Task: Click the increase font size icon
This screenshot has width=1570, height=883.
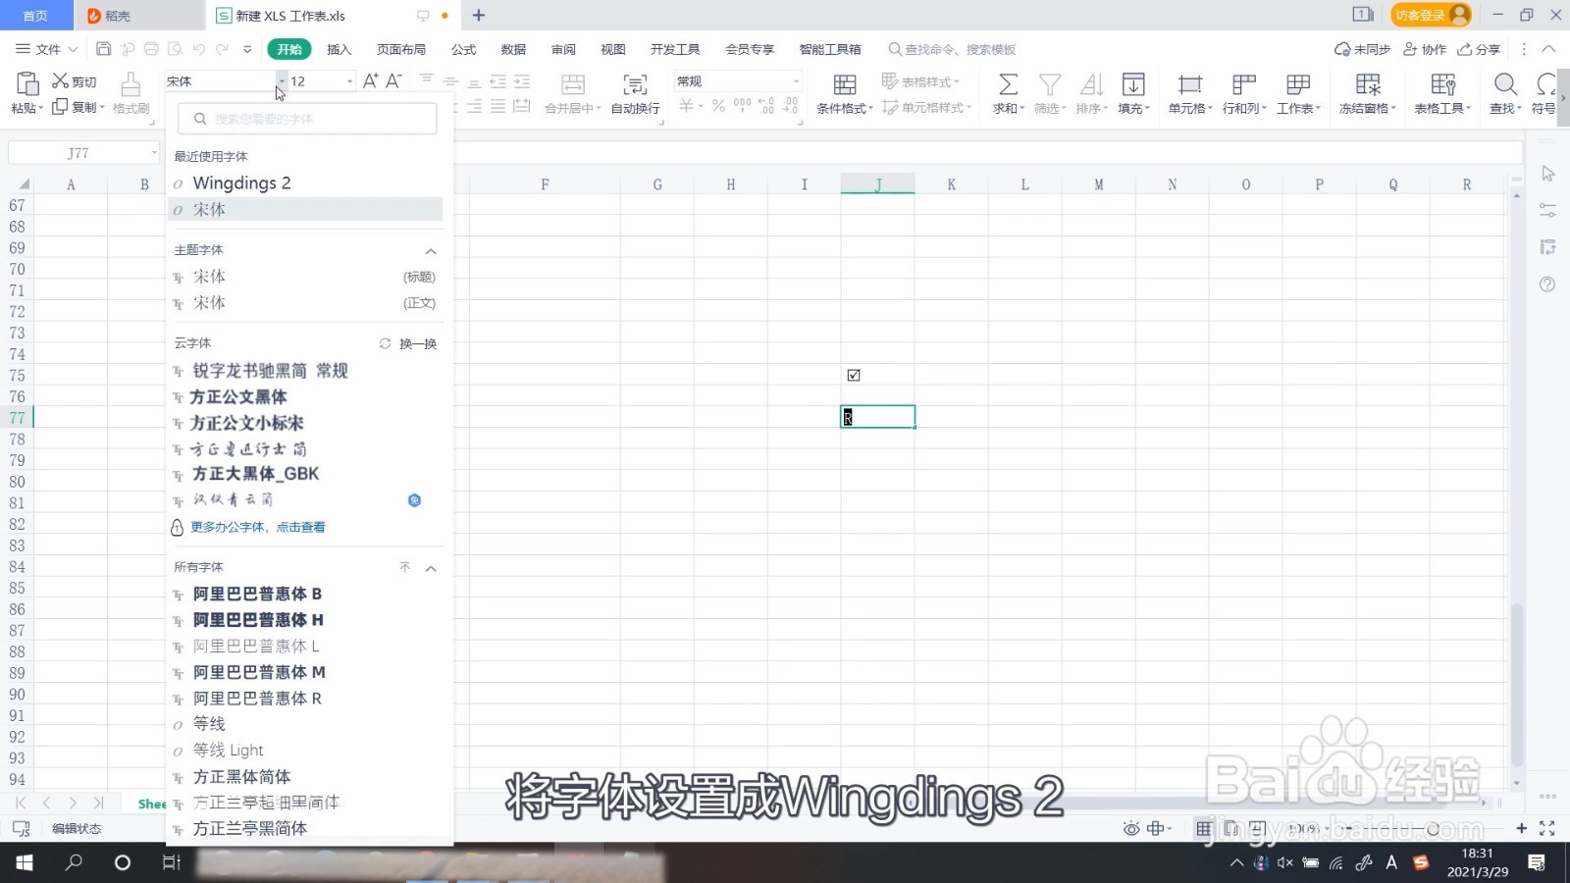Action: pos(370,81)
